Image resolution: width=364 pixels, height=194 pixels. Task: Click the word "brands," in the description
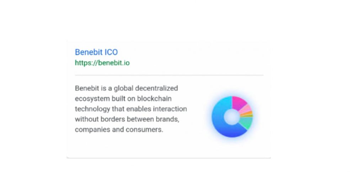(167, 119)
